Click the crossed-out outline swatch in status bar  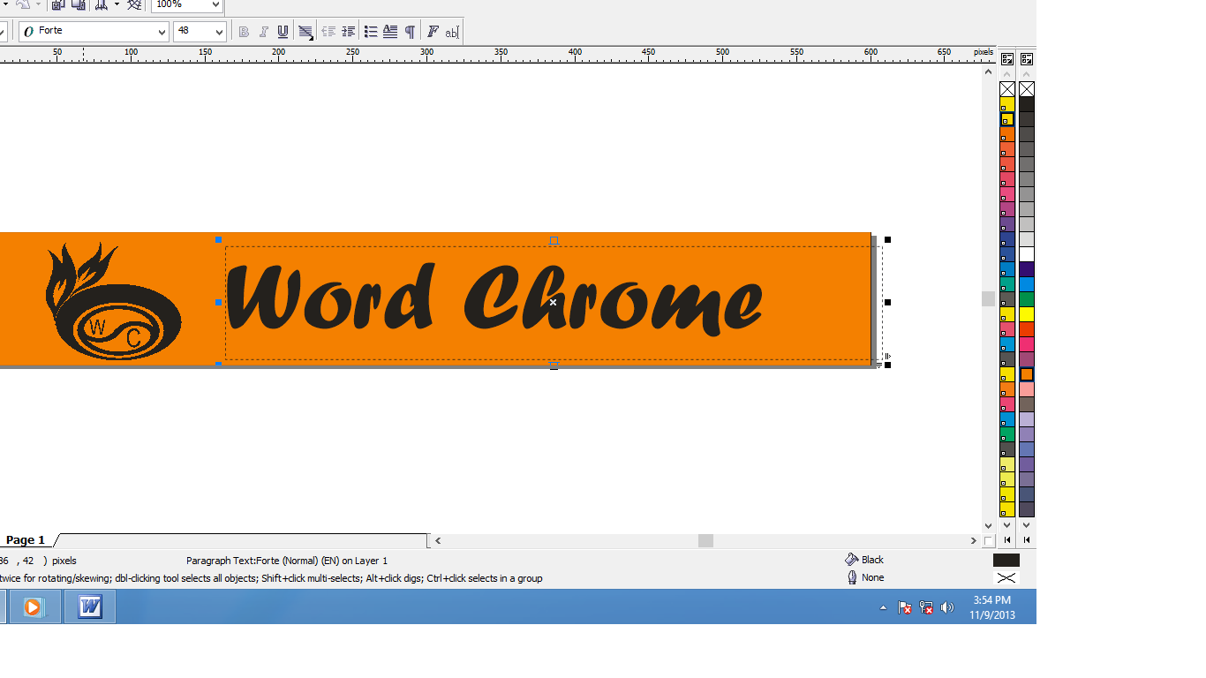point(1006,577)
